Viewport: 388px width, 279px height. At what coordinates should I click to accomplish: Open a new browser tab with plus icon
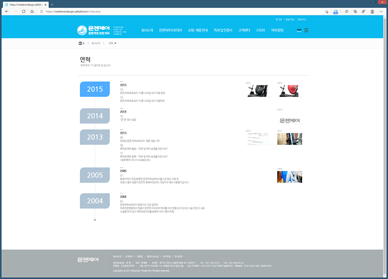click(52, 4)
